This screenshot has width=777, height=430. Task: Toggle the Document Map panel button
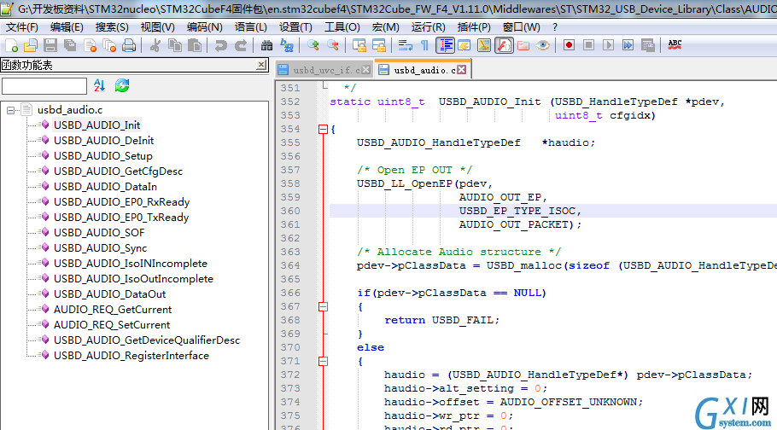pyautogui.click(x=484, y=45)
